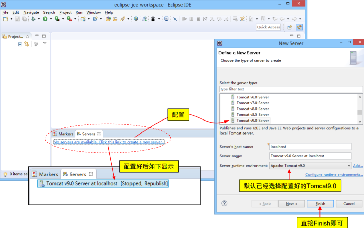This screenshot has height=228, width=364.
Task: Click the Cancel button in New Server
Action: click(349, 204)
